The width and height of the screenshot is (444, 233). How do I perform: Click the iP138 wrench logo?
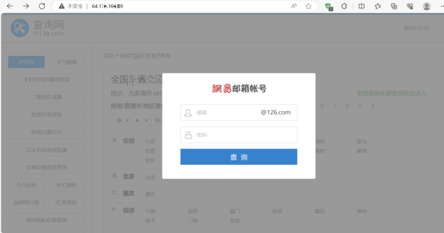pos(20,28)
